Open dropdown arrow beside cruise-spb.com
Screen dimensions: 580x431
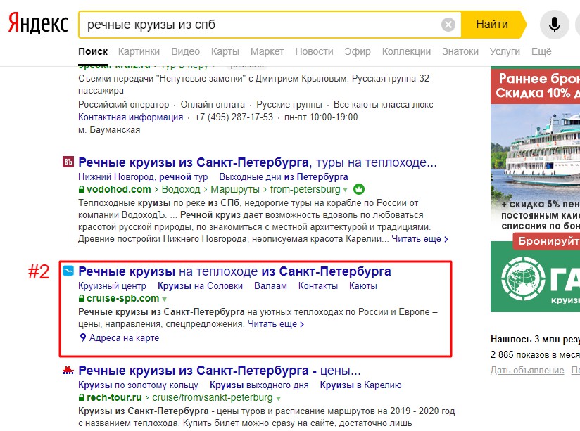point(164,299)
